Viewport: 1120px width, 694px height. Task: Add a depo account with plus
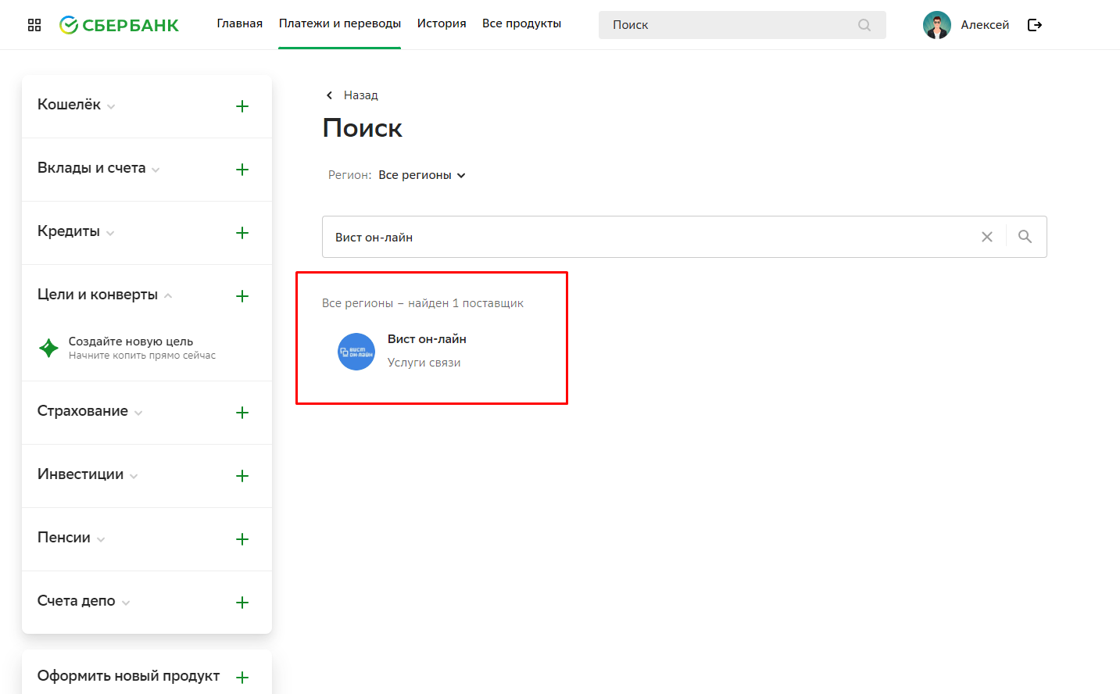242,603
